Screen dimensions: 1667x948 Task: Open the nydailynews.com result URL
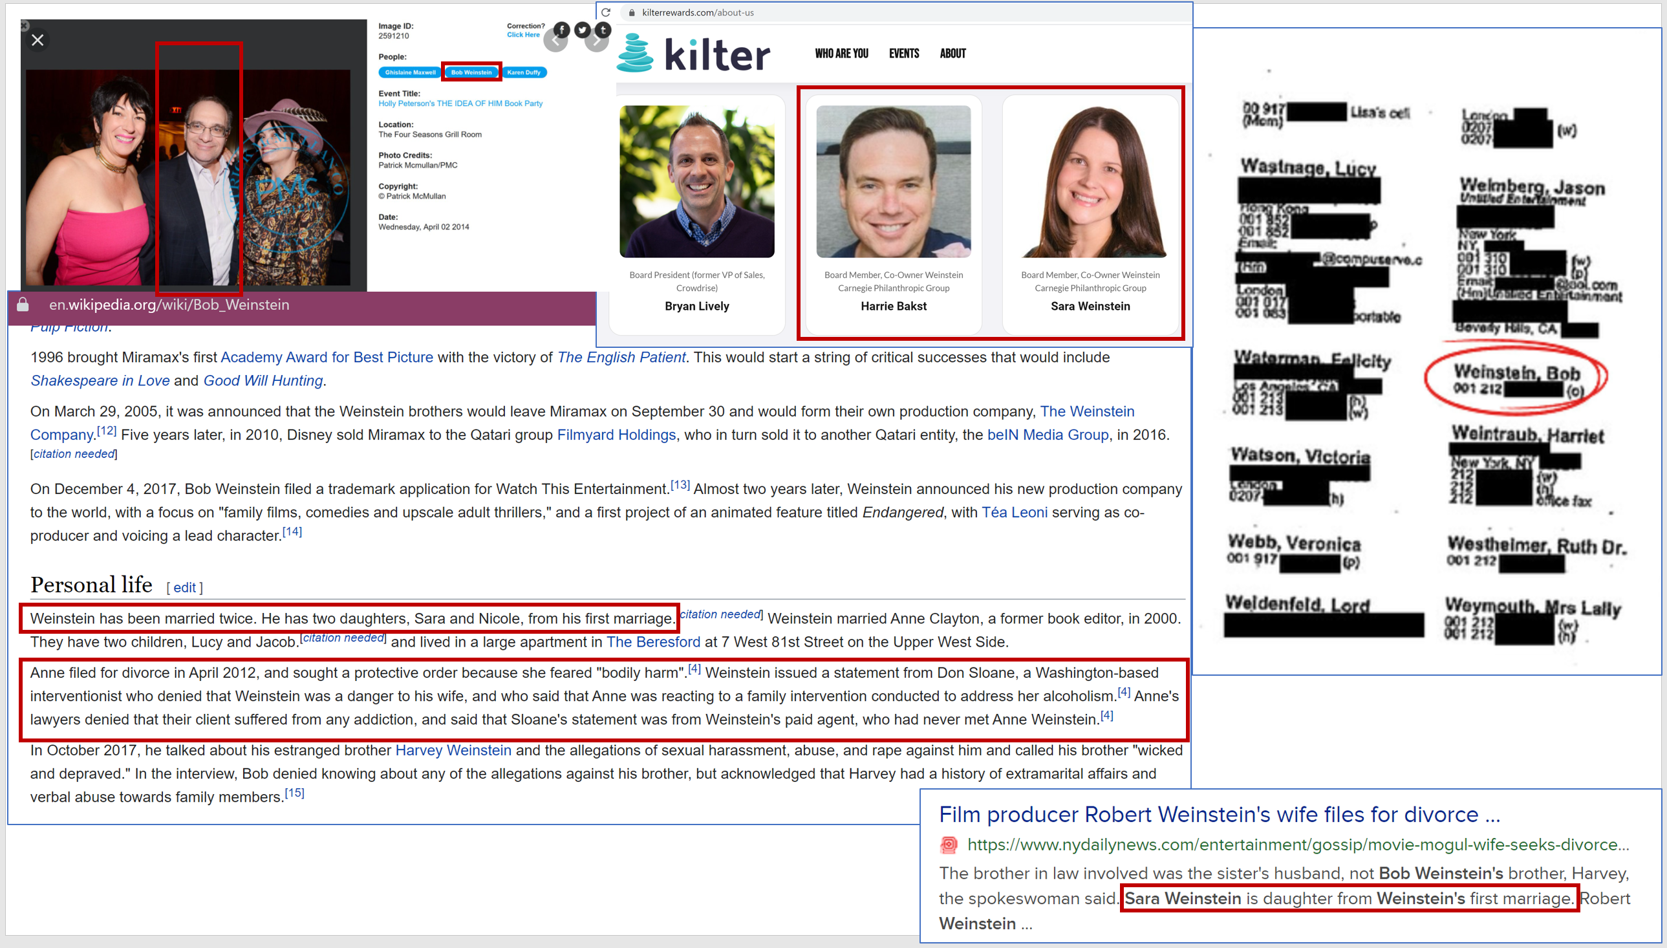(x=1298, y=845)
